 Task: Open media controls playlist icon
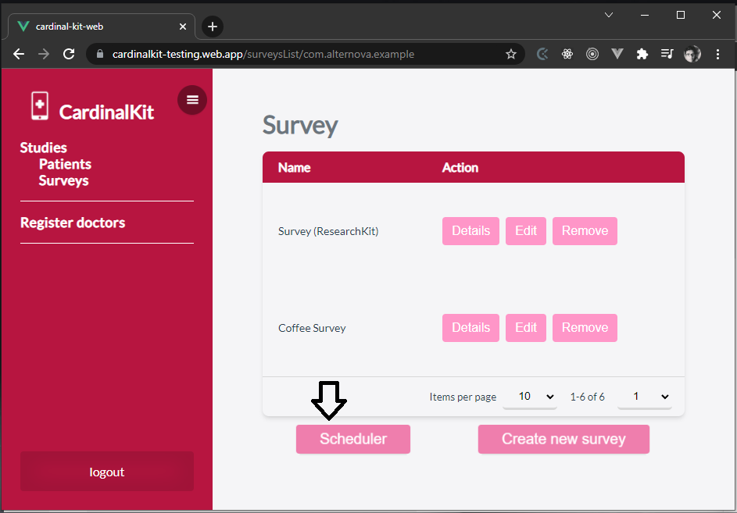[667, 55]
